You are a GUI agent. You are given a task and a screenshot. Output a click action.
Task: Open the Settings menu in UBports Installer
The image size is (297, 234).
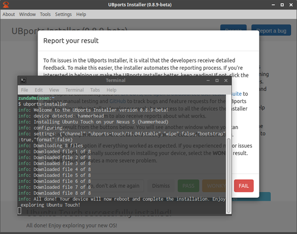tap(63, 14)
